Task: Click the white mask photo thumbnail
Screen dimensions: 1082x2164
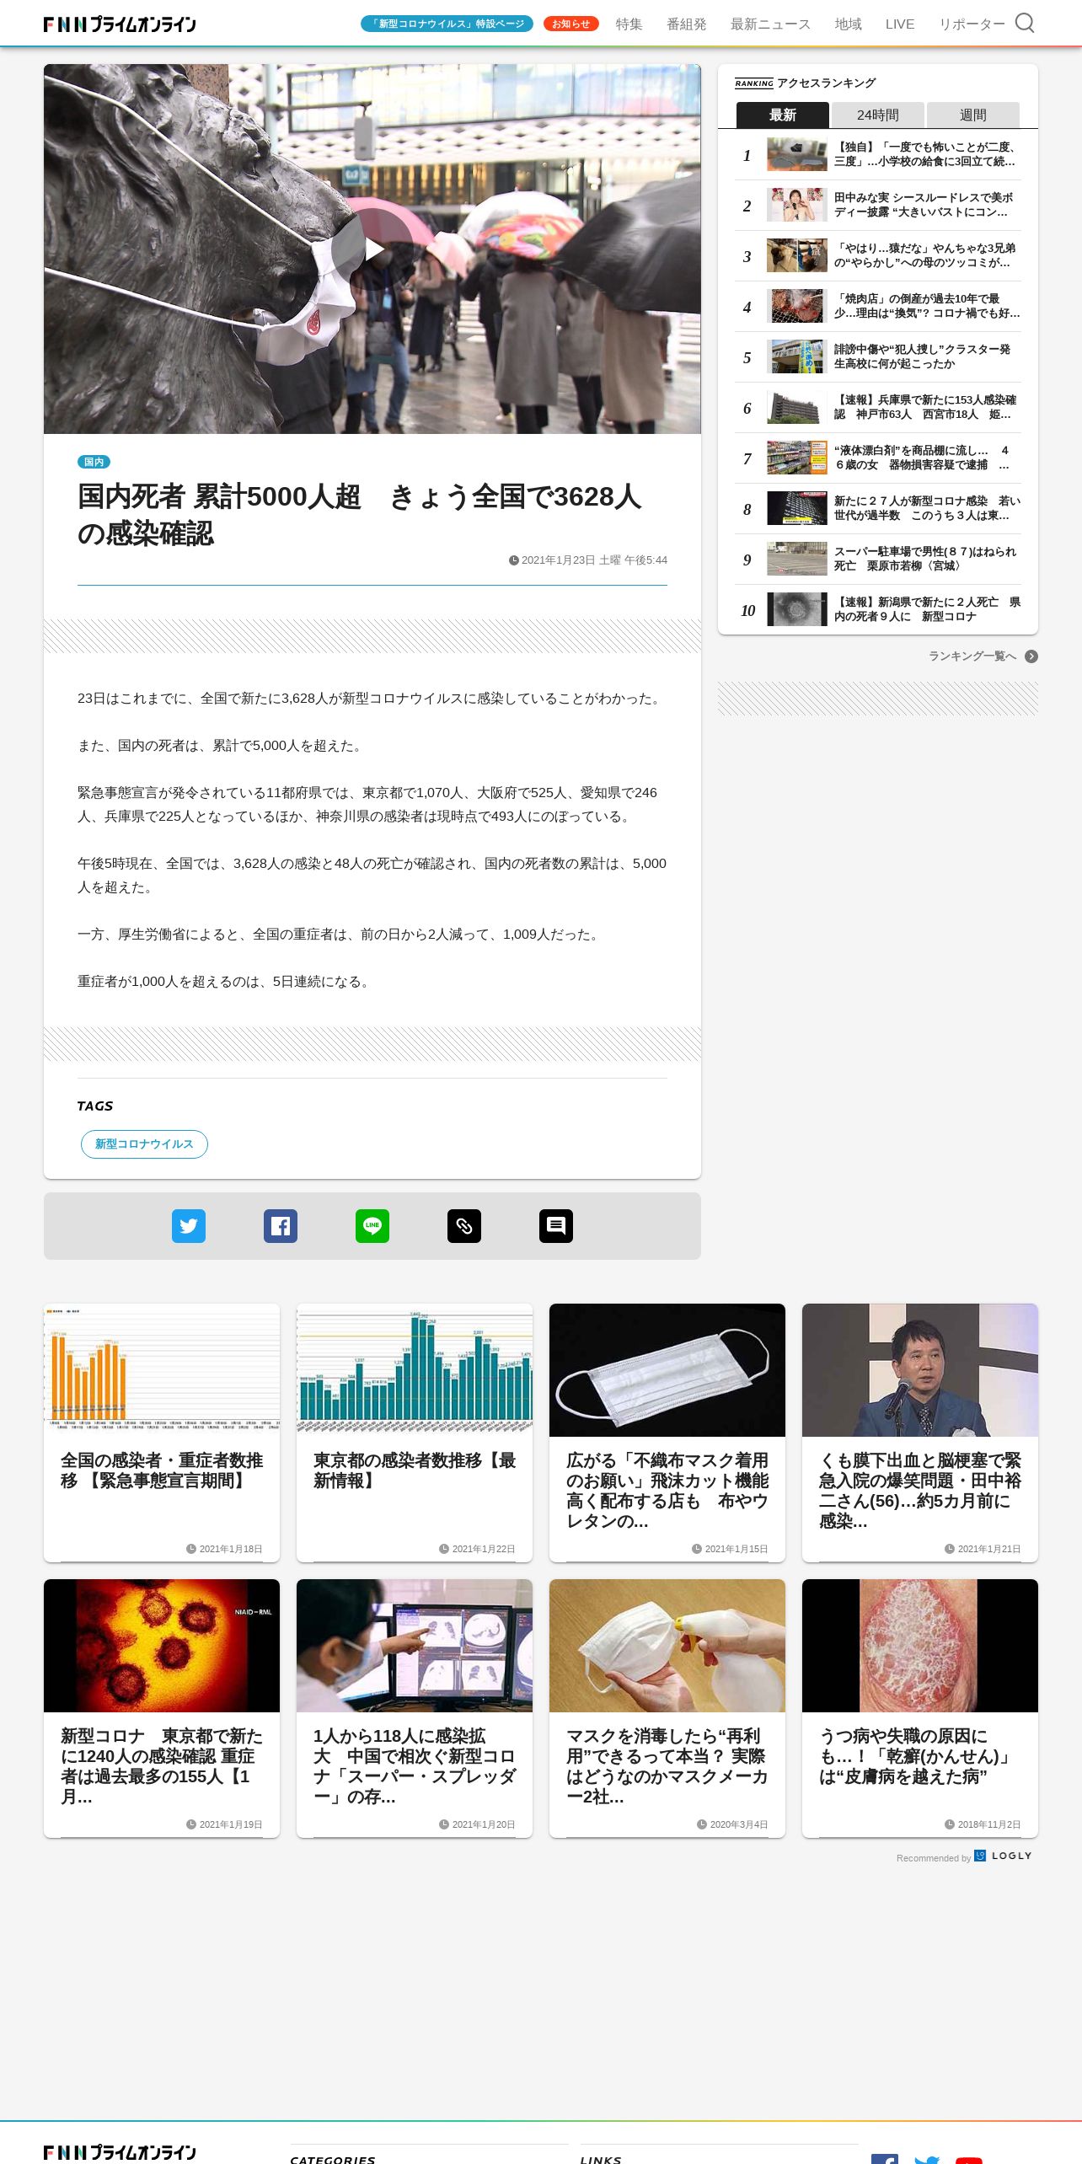Action: tap(667, 1370)
